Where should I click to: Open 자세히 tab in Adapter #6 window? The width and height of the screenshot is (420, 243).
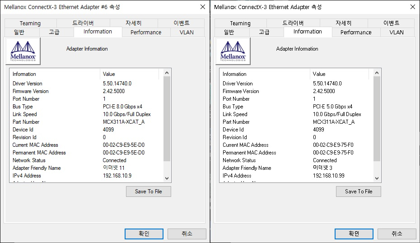click(x=134, y=23)
